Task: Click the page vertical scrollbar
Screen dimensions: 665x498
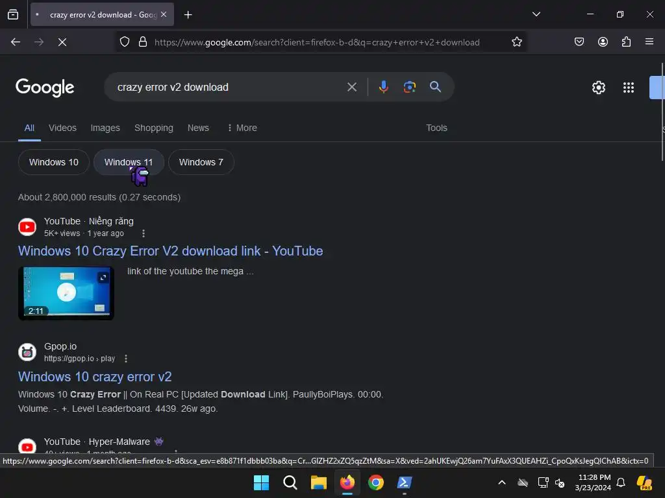Action: 662,112
